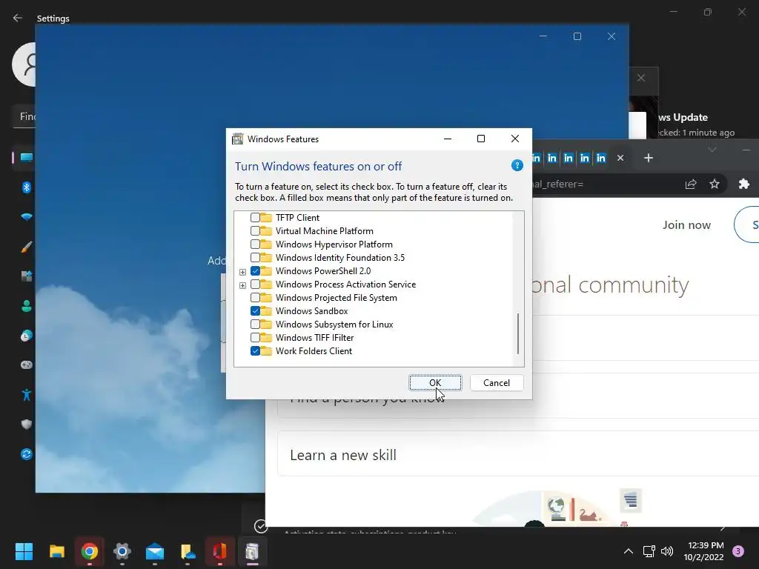The width and height of the screenshot is (759, 569).
Task: Switch to Google Chrome on taskbar
Action: 90,551
